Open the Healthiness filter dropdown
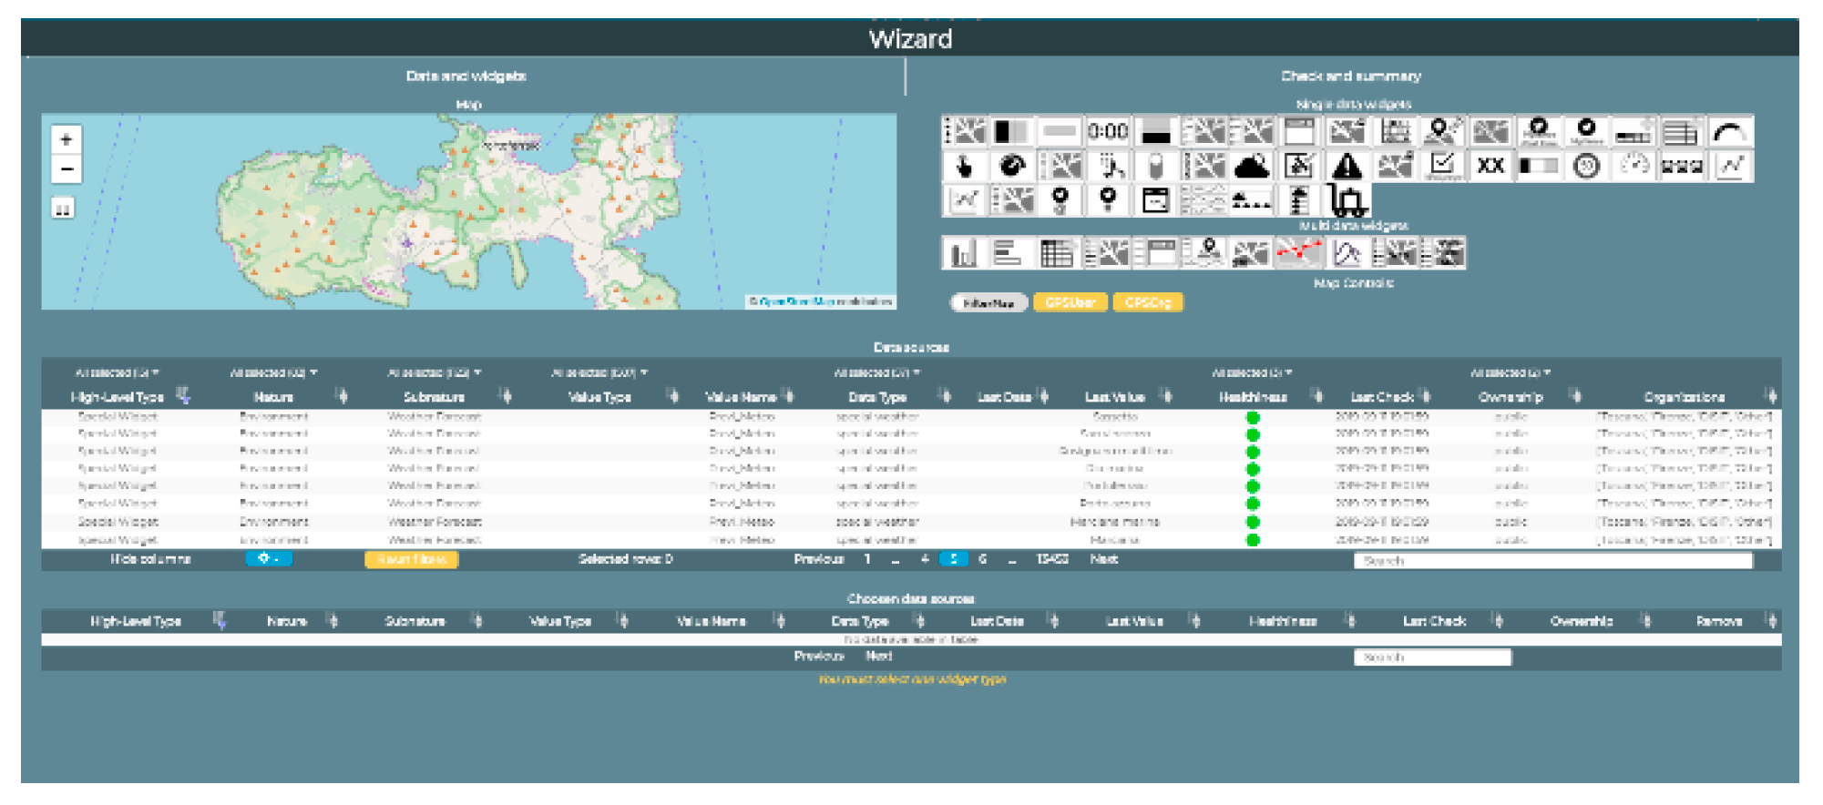The width and height of the screenshot is (1823, 805). 1252,373
